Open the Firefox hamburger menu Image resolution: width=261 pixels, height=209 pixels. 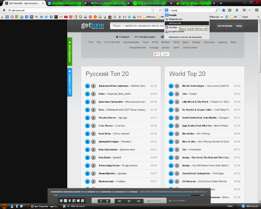point(257,10)
